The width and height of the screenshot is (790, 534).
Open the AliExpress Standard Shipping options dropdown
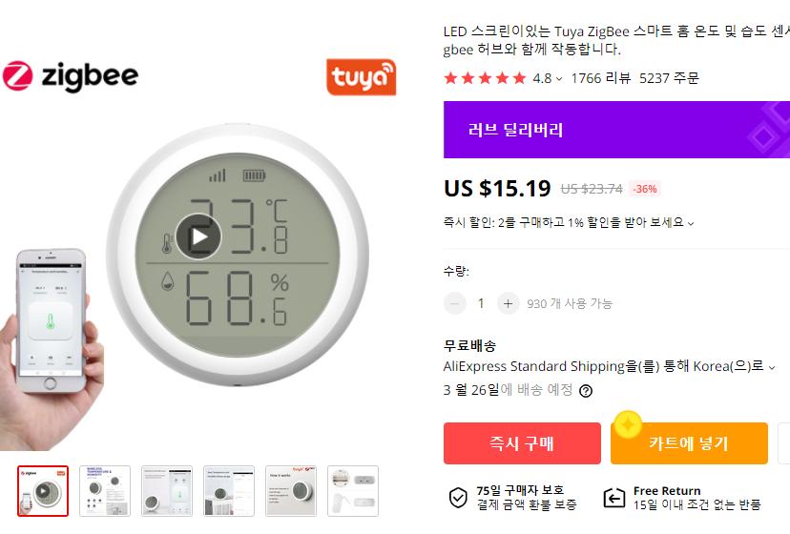click(x=771, y=367)
